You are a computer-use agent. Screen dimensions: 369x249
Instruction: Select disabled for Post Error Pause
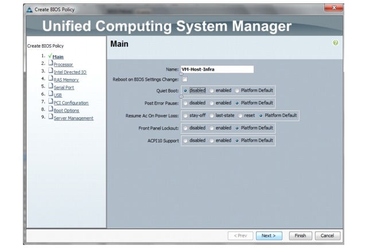coord(185,103)
